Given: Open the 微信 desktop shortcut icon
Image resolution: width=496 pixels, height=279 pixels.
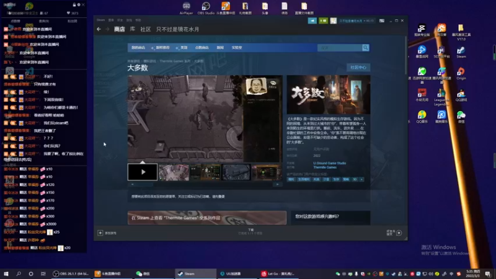Looking at the screenshot, I should 461,117.
